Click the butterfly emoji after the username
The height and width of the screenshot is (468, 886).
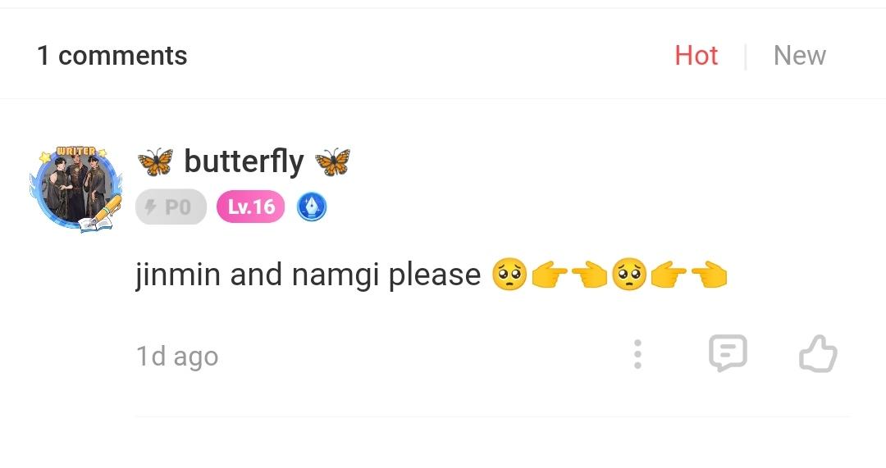[332, 161]
